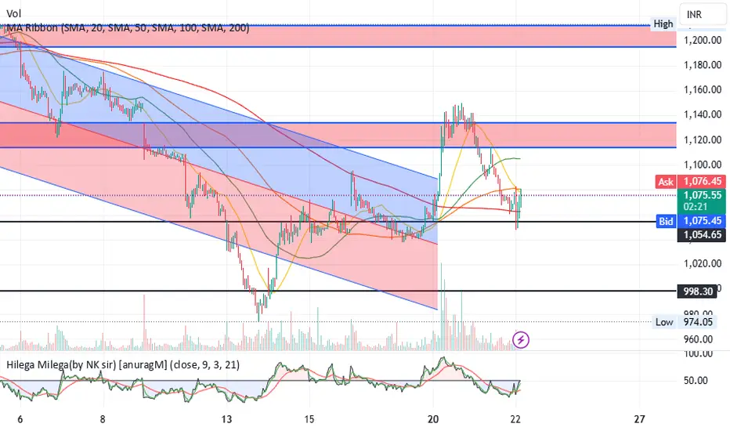Select the Hilega Milega indicator legend
This screenshot has height=431, width=730.
click(123, 365)
